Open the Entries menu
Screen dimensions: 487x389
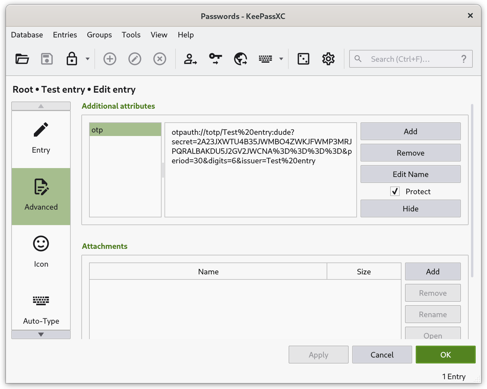tap(65, 35)
